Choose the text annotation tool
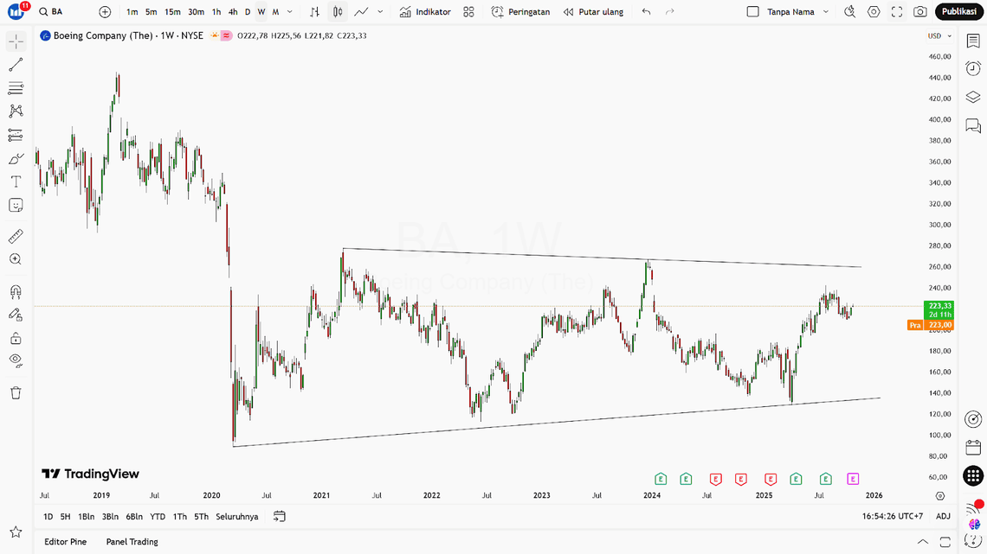This screenshot has width=987, height=554. click(x=16, y=181)
